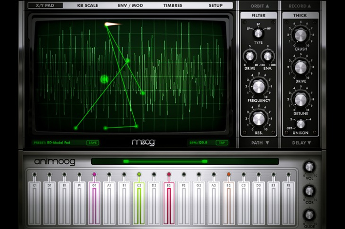Click the filter ENV. knob
This screenshot has width=345, height=229.
267,57
